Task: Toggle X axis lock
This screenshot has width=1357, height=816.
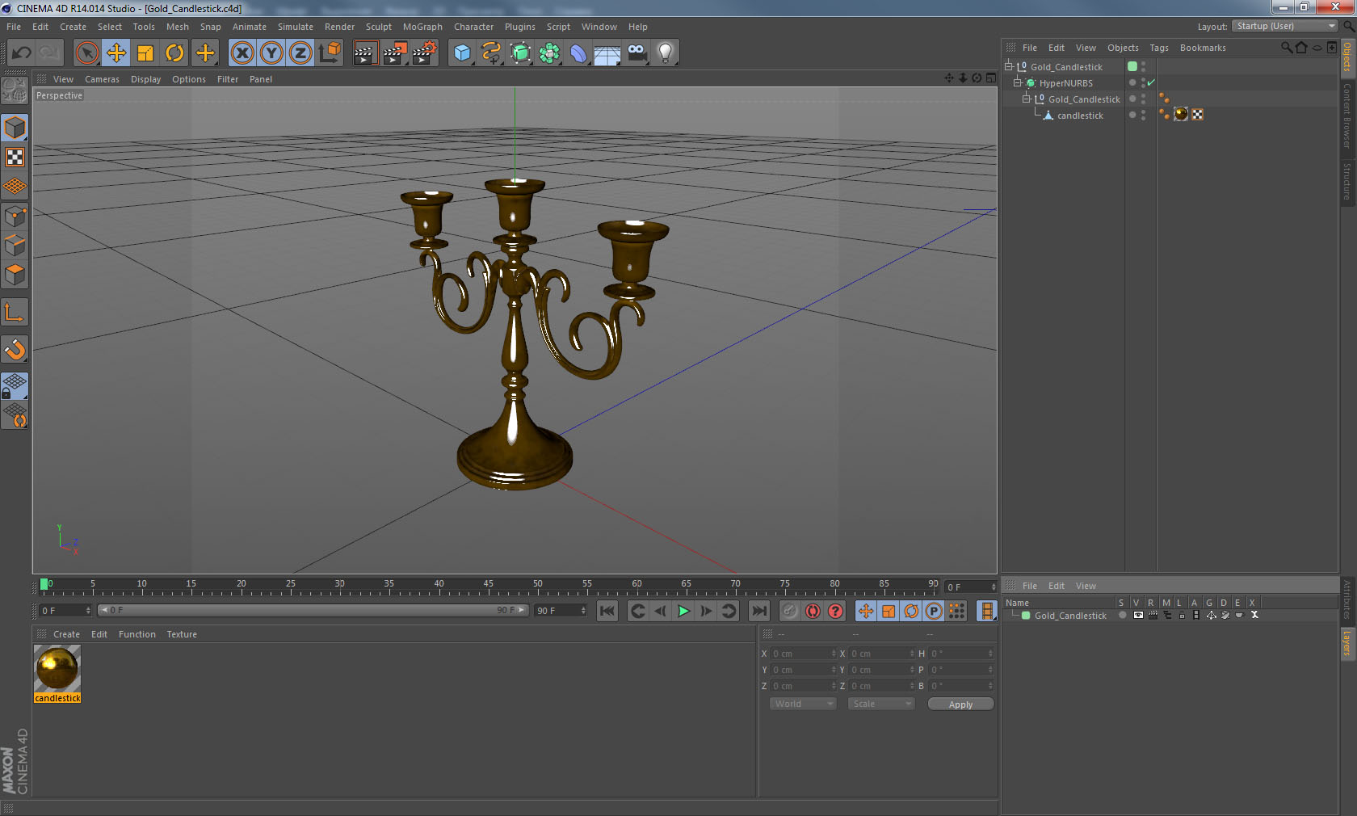Action: (242, 53)
